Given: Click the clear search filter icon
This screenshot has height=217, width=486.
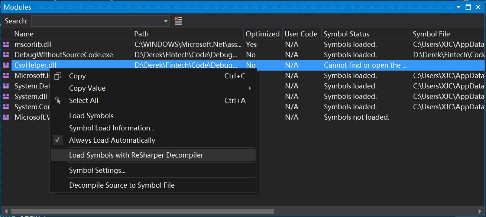Looking at the screenshot, I should click(178, 21).
